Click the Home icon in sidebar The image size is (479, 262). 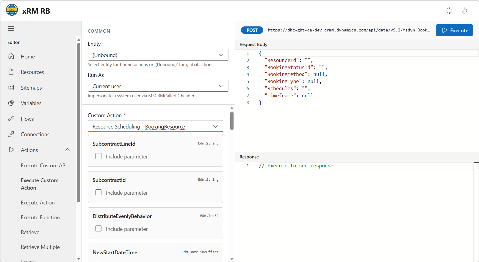point(11,56)
